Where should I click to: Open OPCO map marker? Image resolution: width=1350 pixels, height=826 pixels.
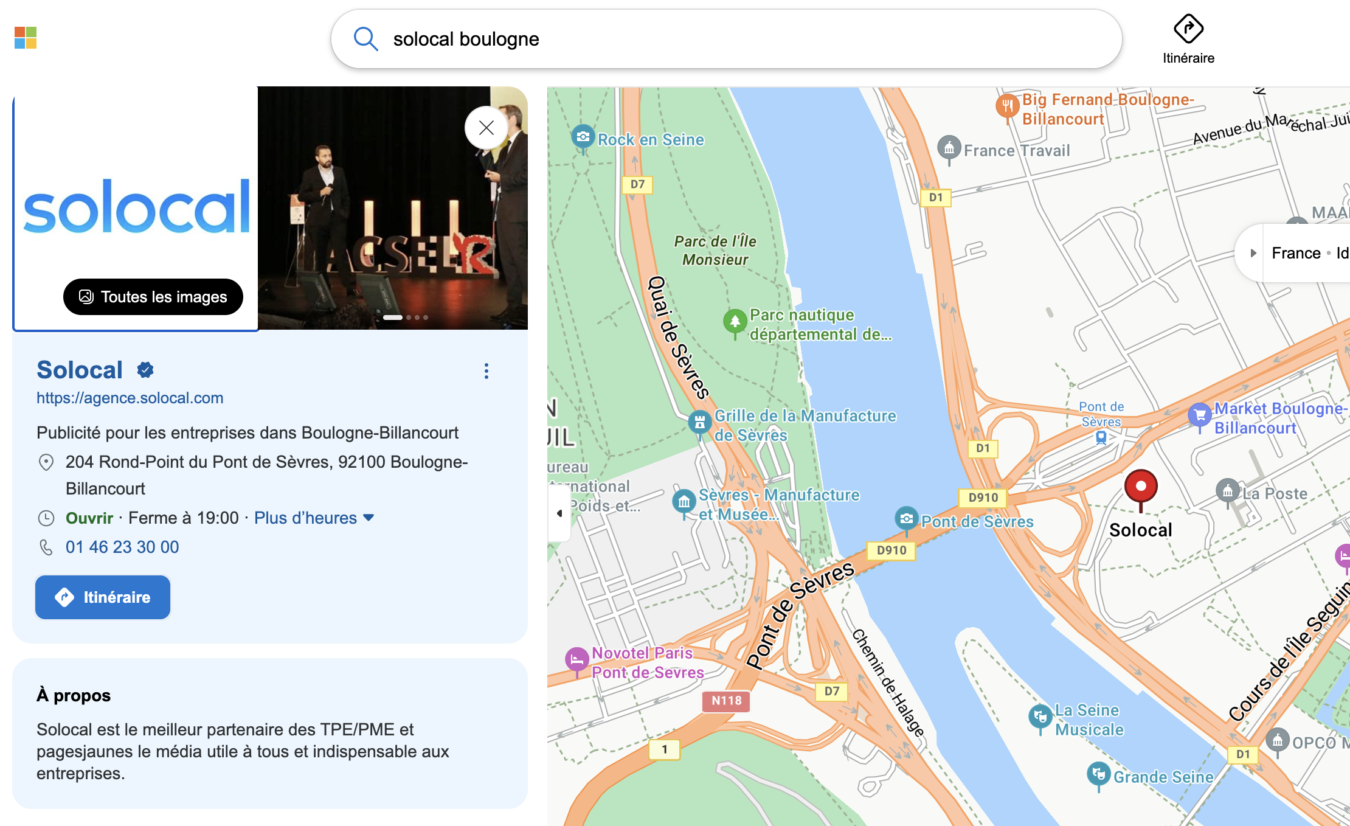1277,742
